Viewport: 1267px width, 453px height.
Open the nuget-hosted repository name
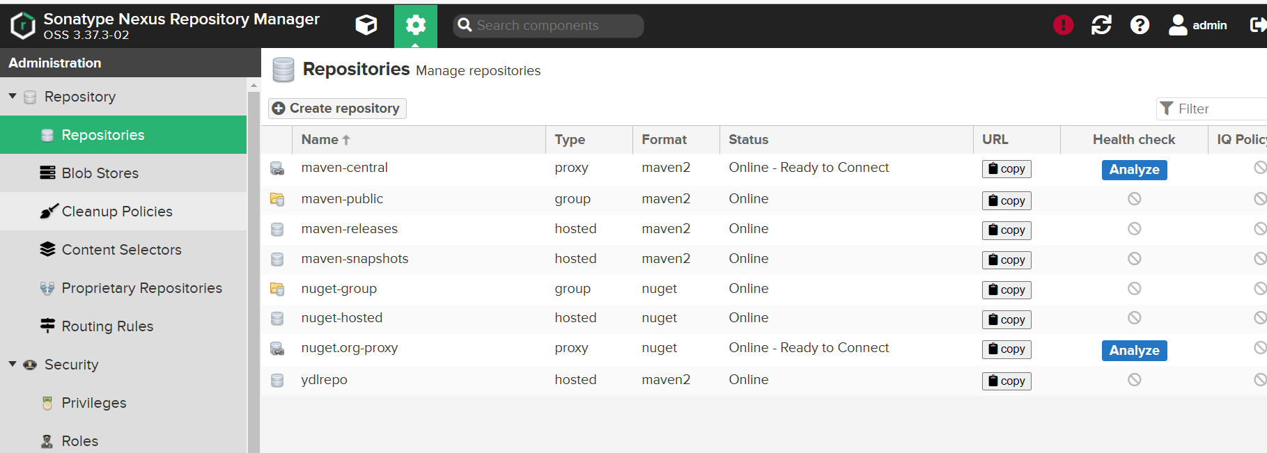point(341,318)
